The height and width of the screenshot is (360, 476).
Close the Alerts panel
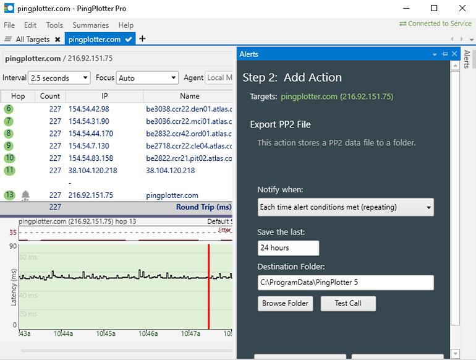454,54
